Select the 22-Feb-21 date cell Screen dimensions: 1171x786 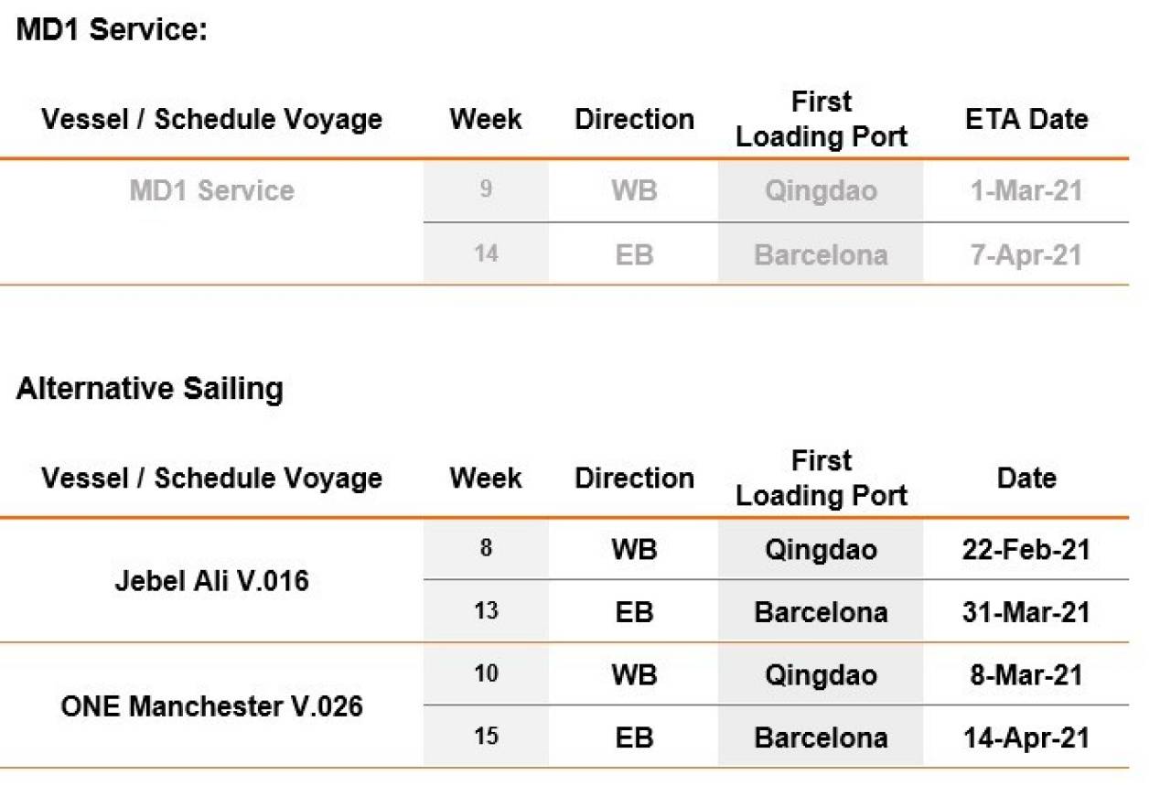(x=1026, y=549)
